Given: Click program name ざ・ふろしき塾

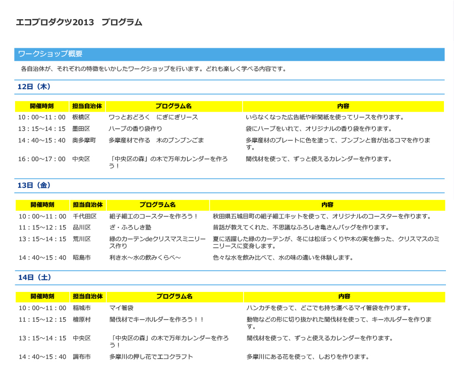Looking at the screenshot, I should (x=130, y=228).
